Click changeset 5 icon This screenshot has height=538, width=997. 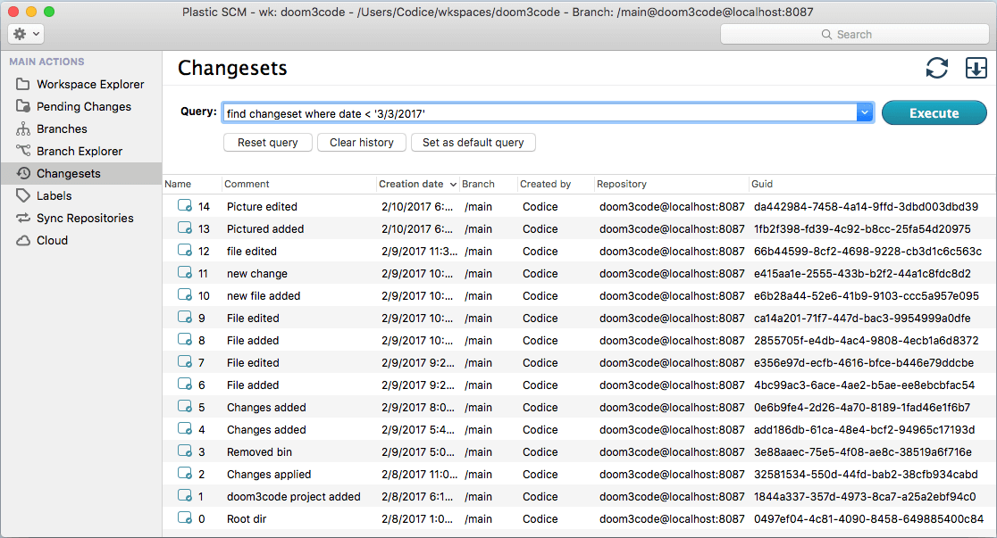click(184, 406)
